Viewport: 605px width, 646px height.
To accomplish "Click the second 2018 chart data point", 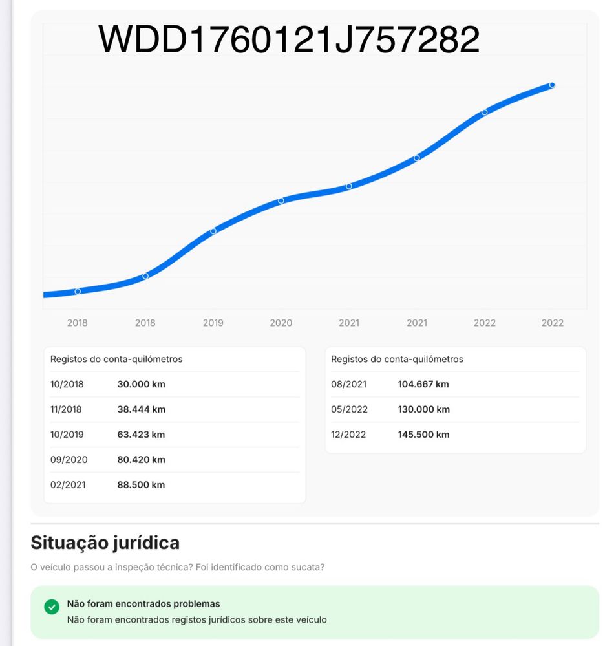I will tap(145, 276).
